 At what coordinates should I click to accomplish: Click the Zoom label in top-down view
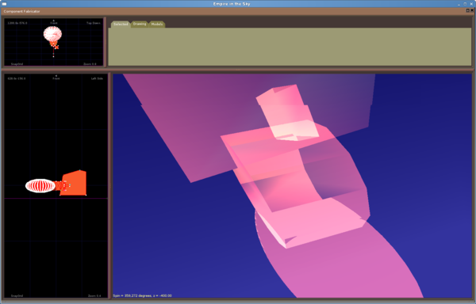[90, 64]
